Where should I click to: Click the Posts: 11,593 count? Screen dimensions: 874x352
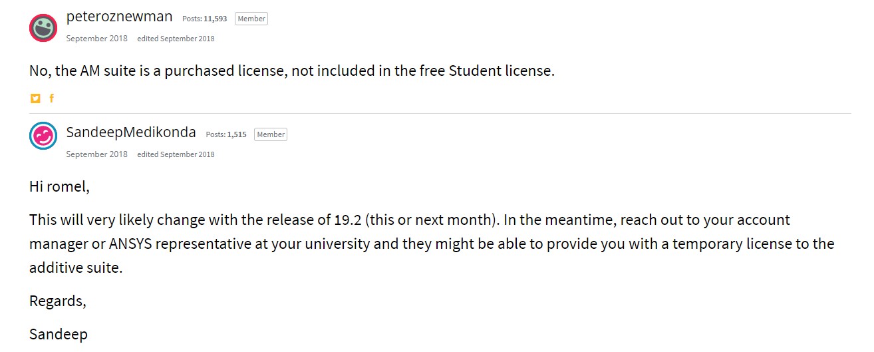[204, 19]
